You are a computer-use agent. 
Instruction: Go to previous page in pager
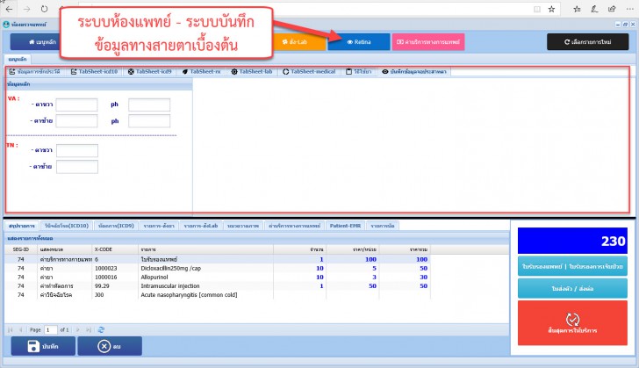[x=20, y=329]
